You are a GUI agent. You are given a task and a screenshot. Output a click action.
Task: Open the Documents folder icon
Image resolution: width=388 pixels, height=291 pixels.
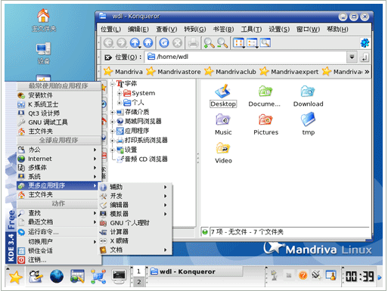tap(265, 96)
